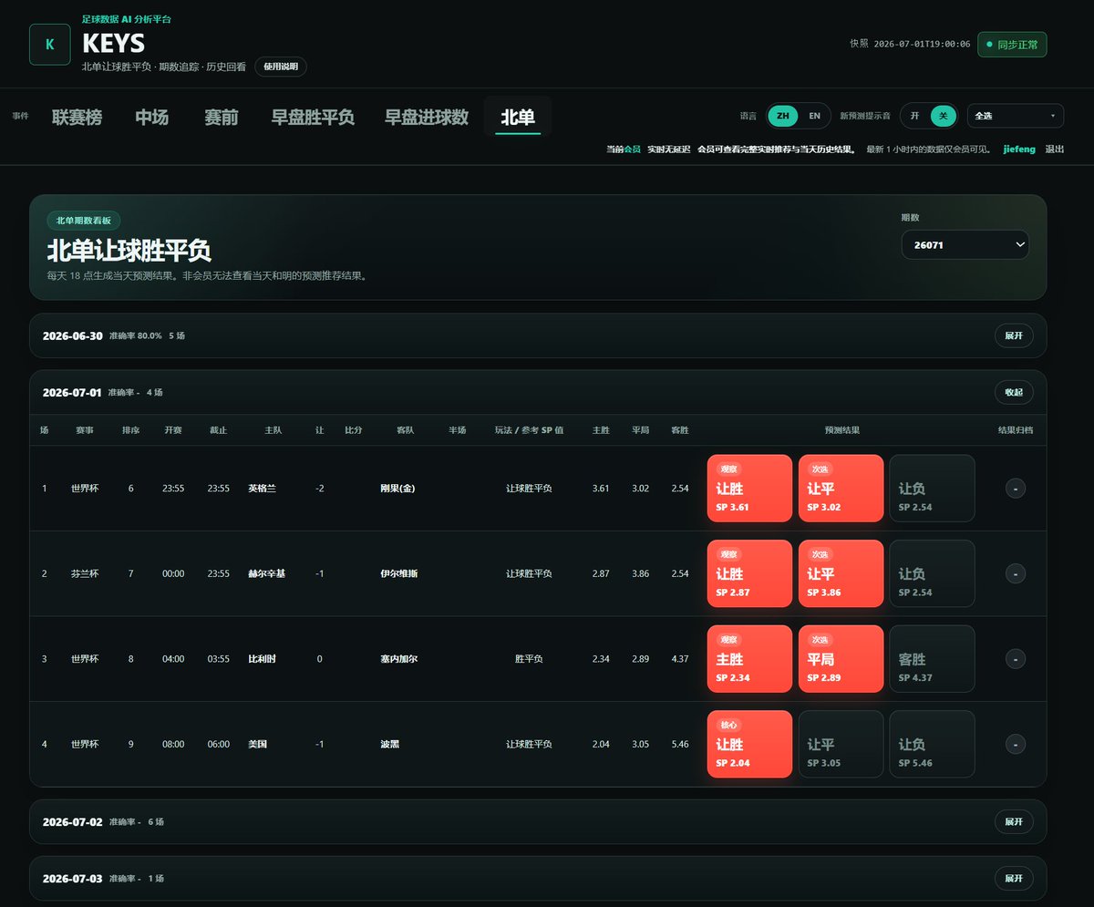Open the 早盘胜平负 tab
This screenshot has width=1094, height=907.
coord(313,118)
